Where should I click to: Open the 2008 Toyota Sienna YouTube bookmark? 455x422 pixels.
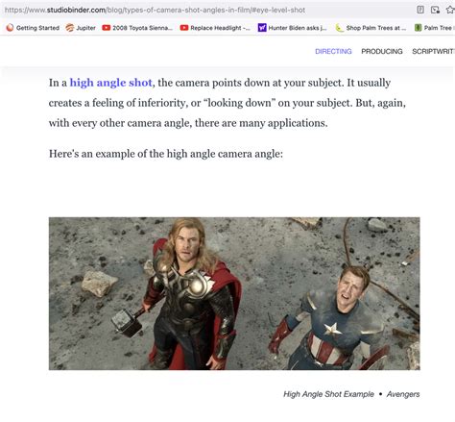tap(137, 28)
